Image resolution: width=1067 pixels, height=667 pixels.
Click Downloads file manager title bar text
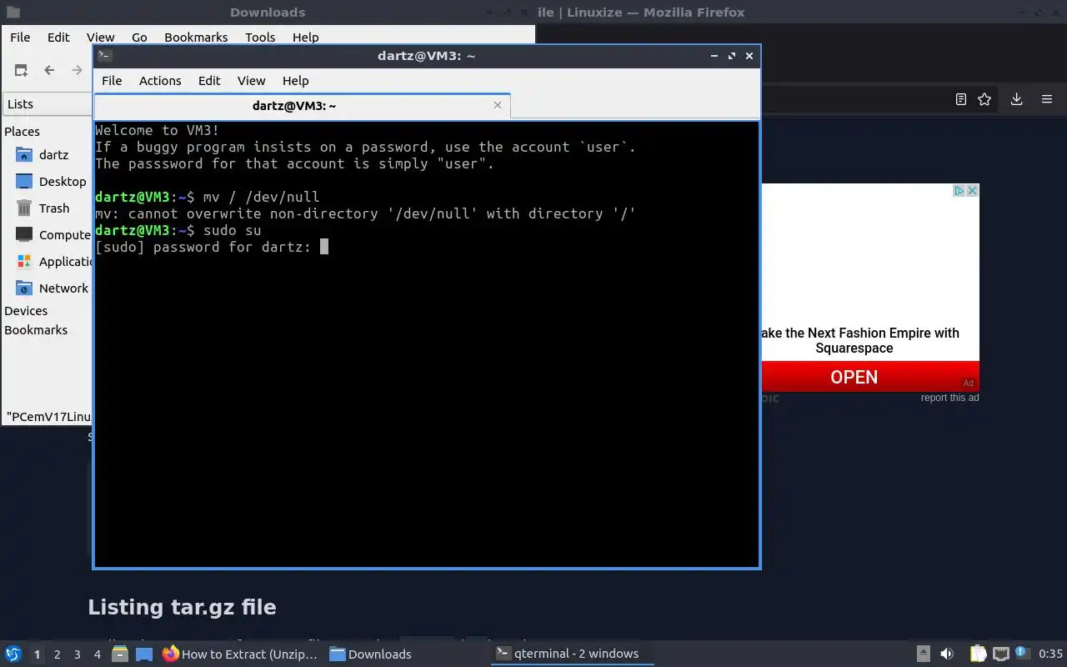coord(268,12)
